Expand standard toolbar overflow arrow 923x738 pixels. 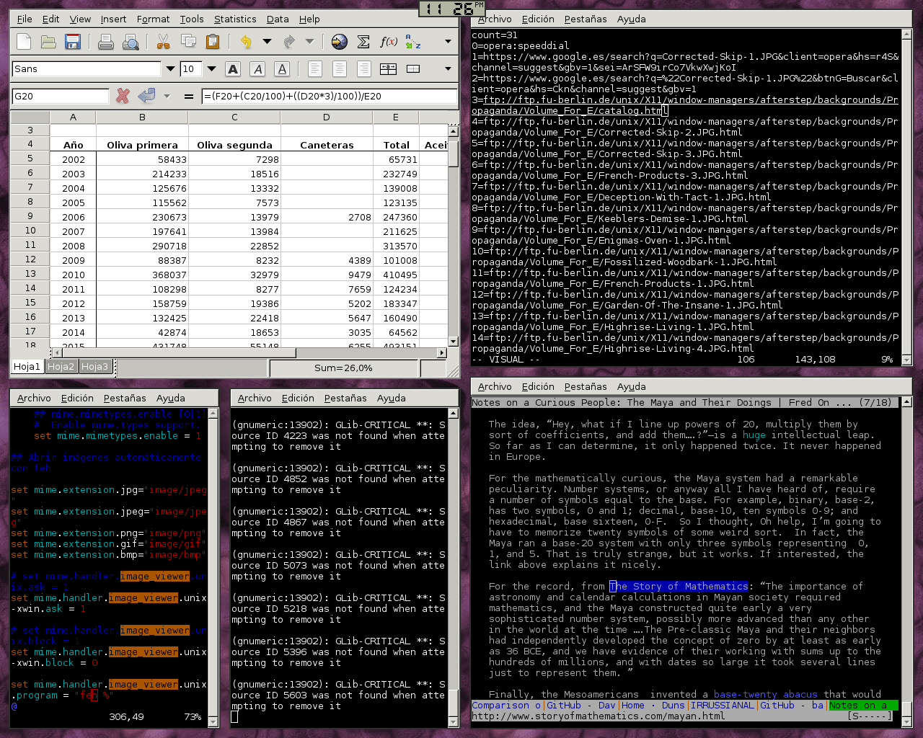point(448,42)
